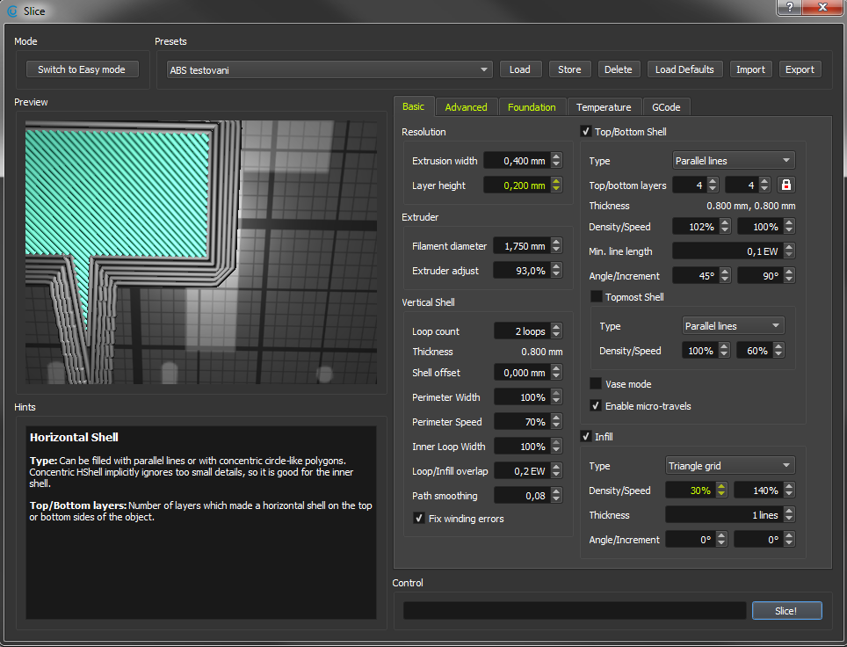Increase Perimeter Speed using up arrow
Image resolution: width=847 pixels, height=647 pixels.
pyautogui.click(x=555, y=418)
